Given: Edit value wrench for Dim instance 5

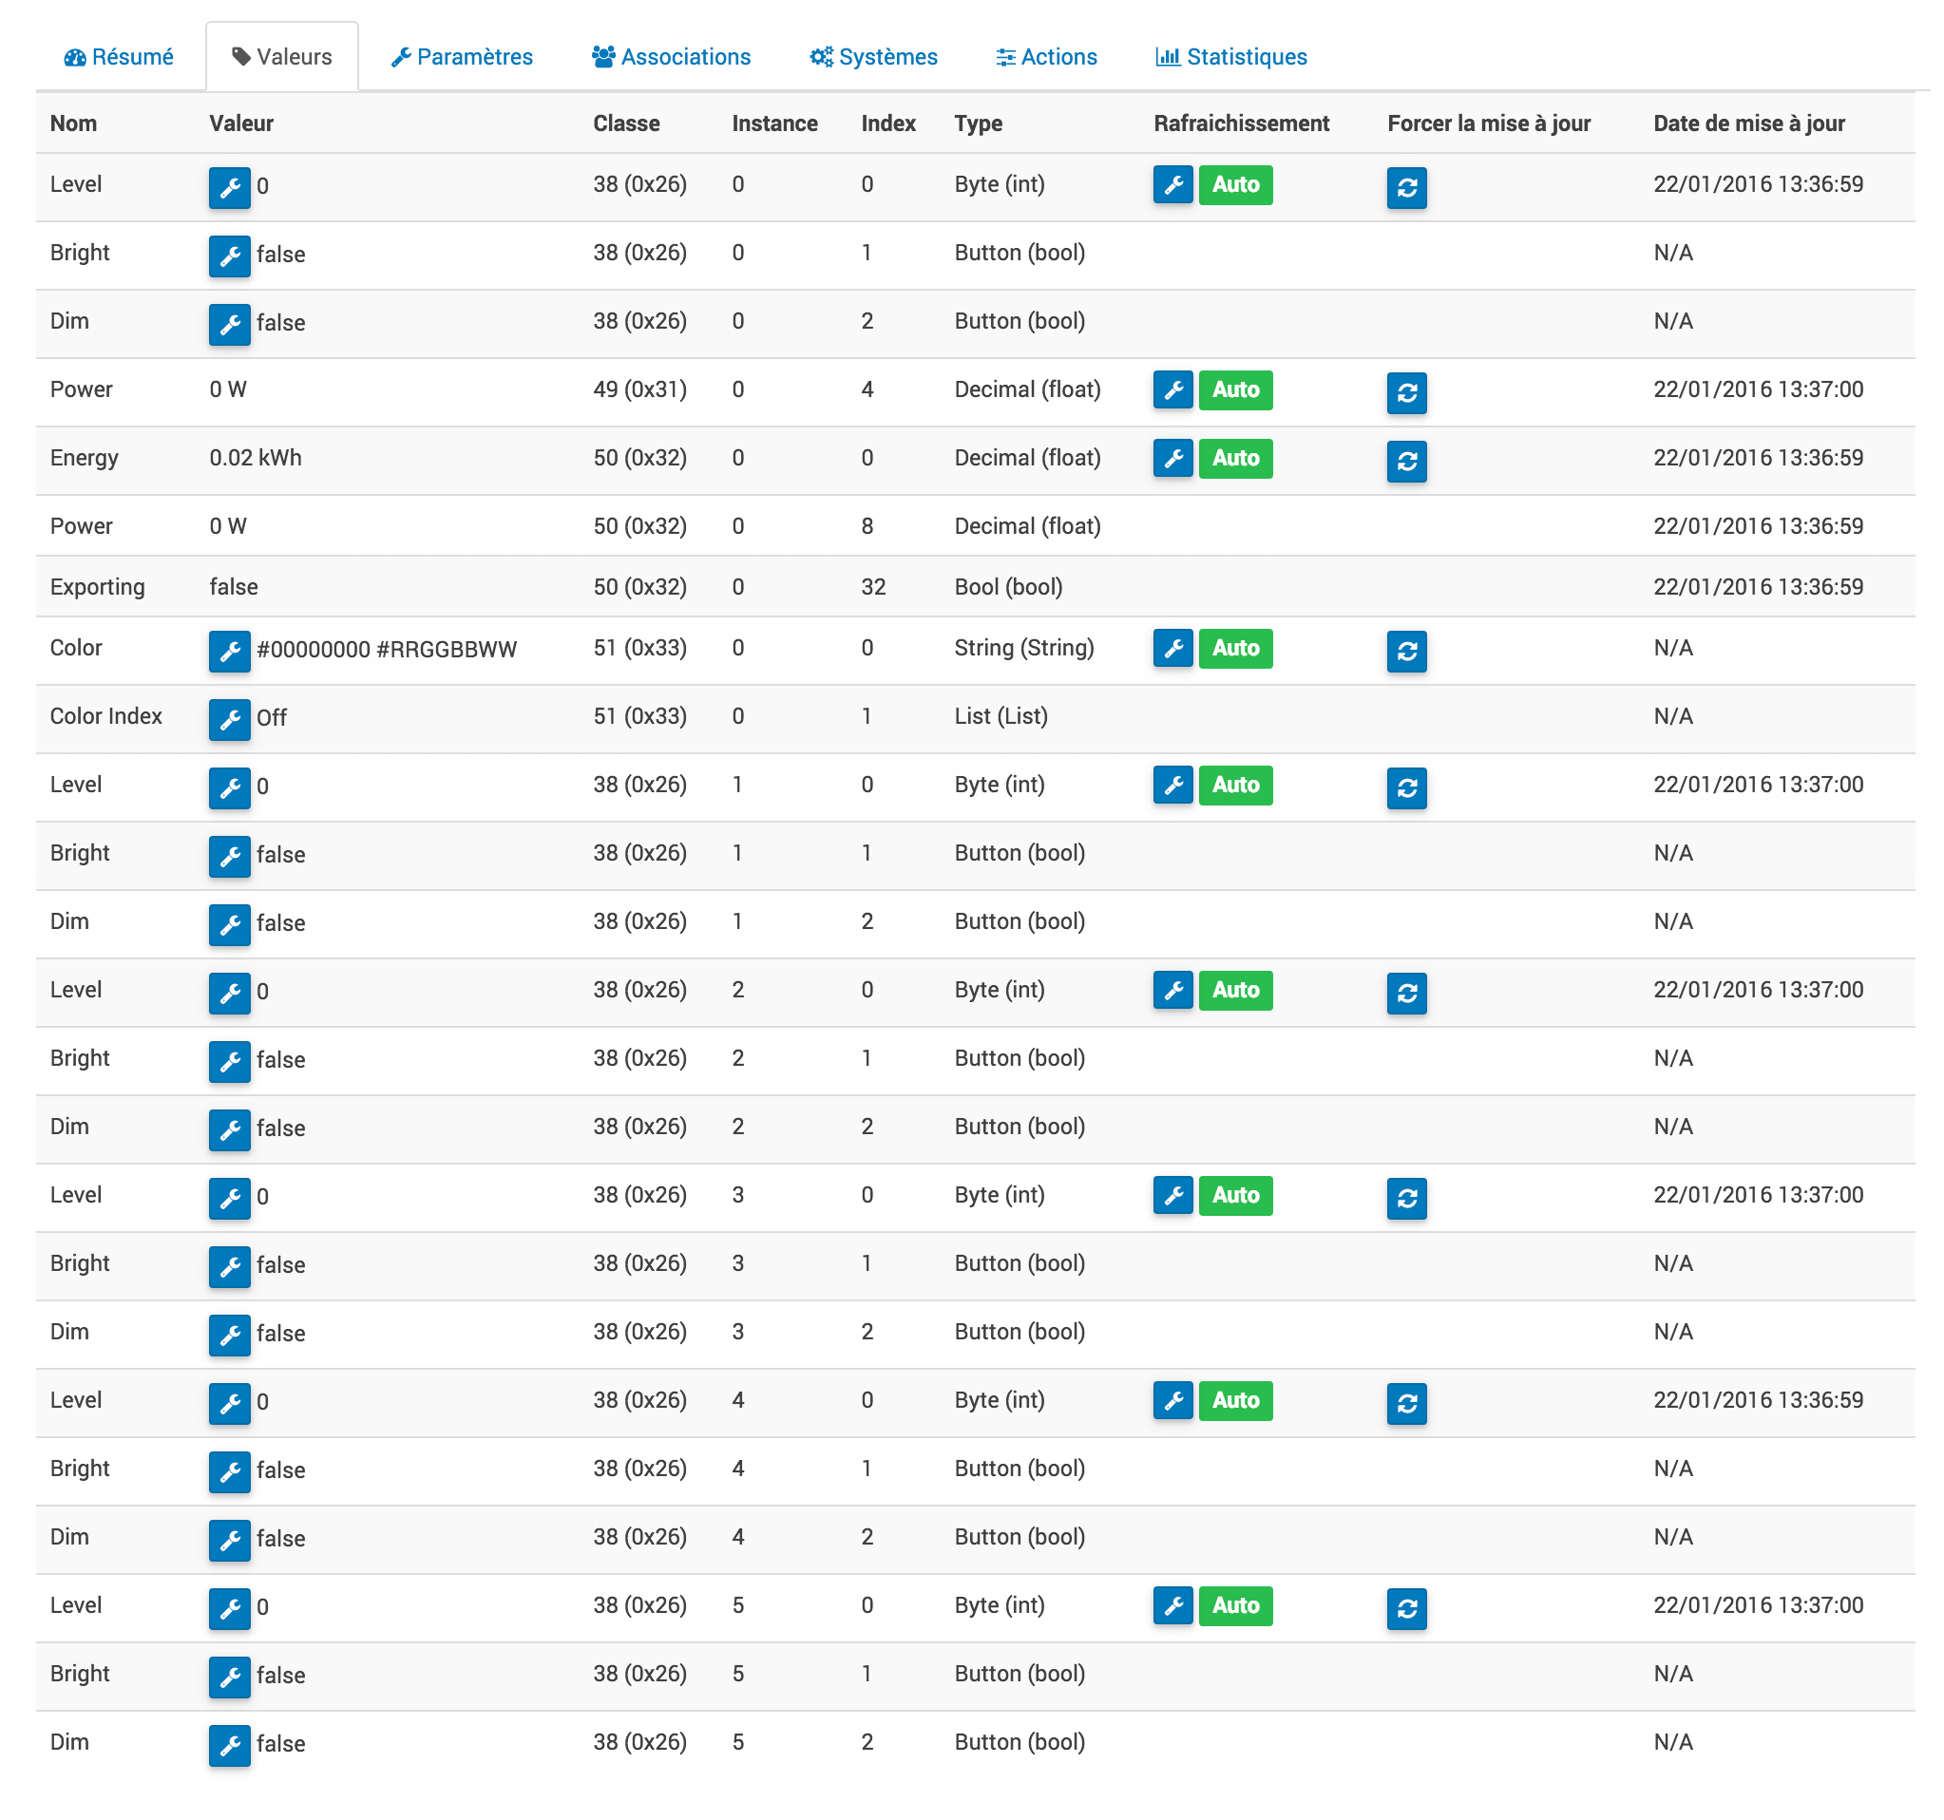Looking at the screenshot, I should 230,1746.
